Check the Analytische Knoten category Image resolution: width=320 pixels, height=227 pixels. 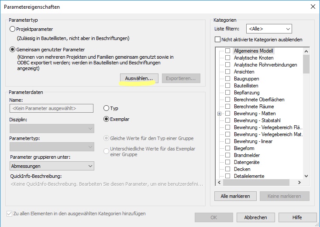click(228, 58)
